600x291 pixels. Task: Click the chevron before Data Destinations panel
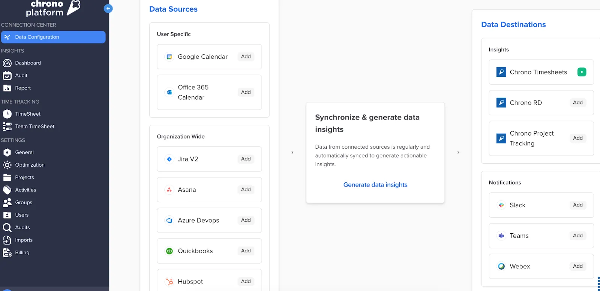coord(458,152)
